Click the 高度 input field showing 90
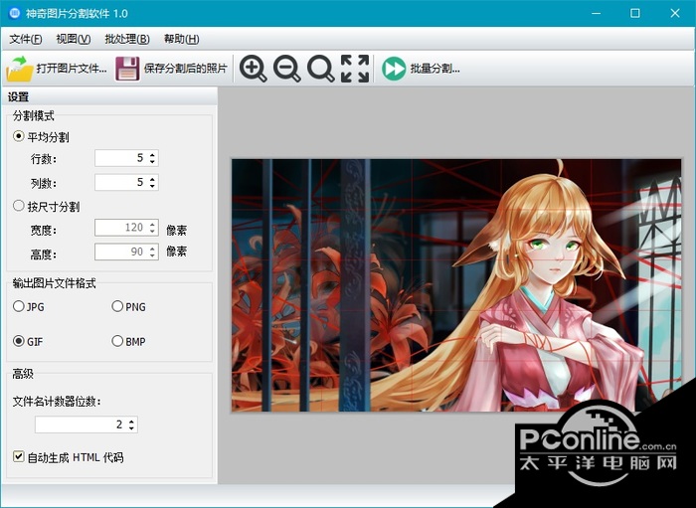The height and width of the screenshot is (508, 696). coord(126,252)
